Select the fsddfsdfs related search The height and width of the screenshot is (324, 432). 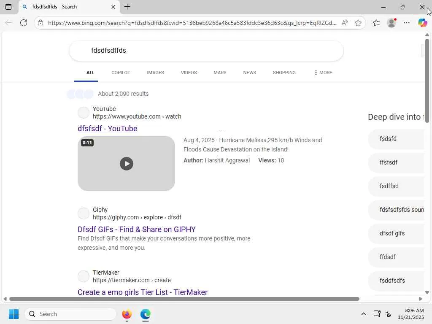coord(396,281)
